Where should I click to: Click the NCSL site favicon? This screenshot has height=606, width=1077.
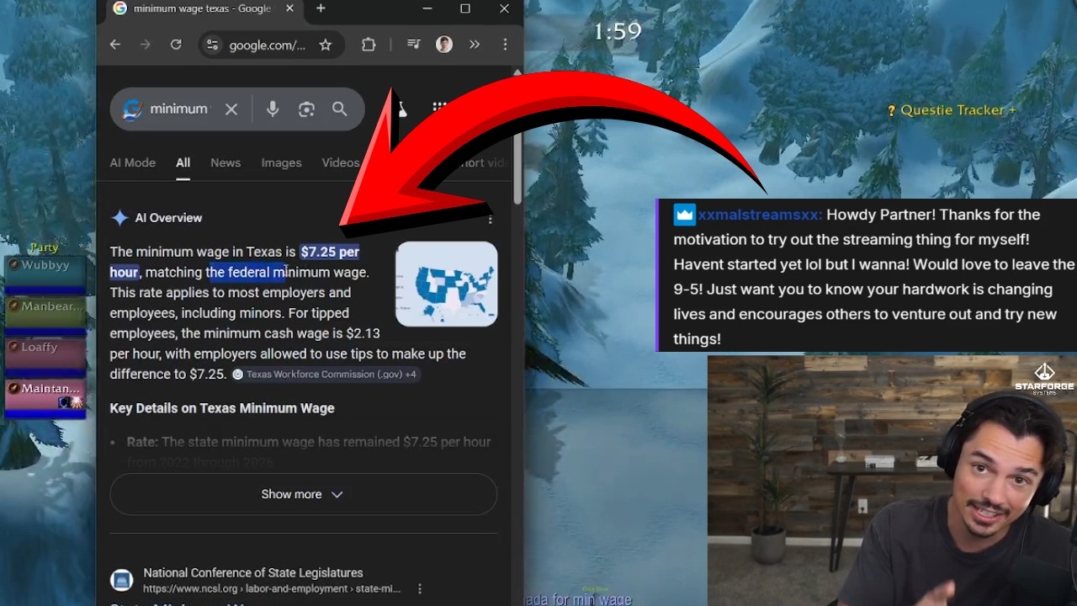click(122, 580)
